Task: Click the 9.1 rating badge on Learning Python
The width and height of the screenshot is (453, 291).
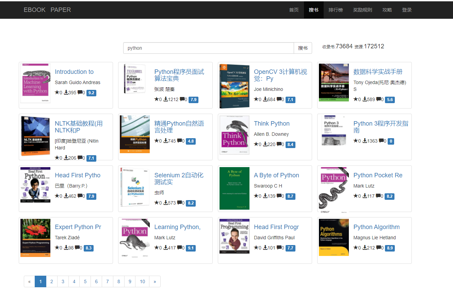Action: (191, 248)
